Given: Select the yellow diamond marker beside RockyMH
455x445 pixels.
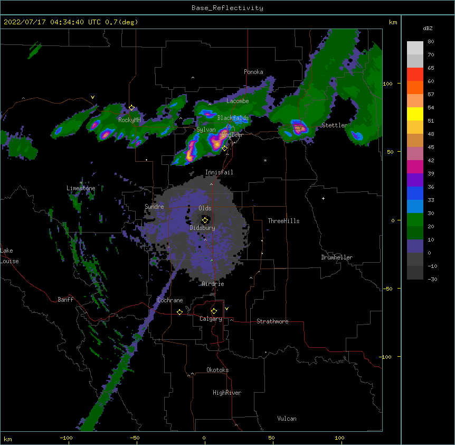Looking at the screenshot, I should coord(131,108).
